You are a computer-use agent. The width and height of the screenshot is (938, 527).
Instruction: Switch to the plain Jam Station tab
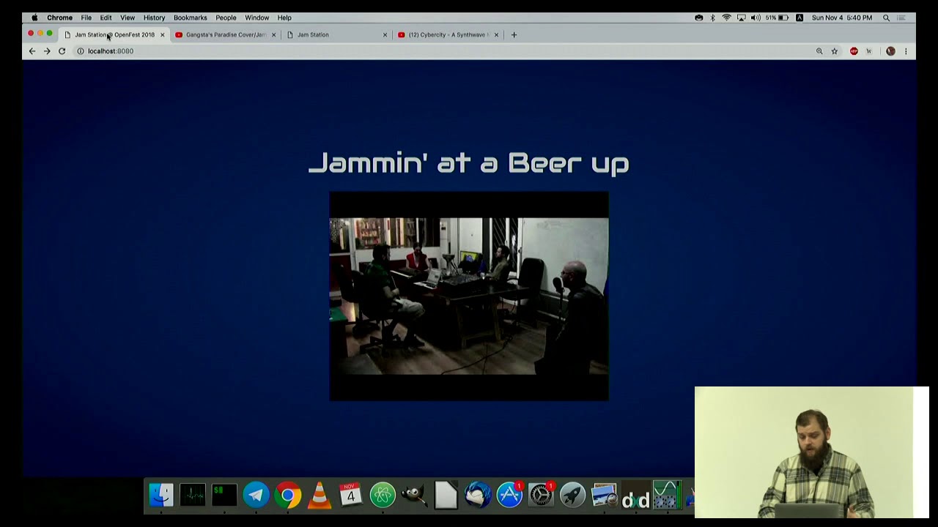click(336, 34)
